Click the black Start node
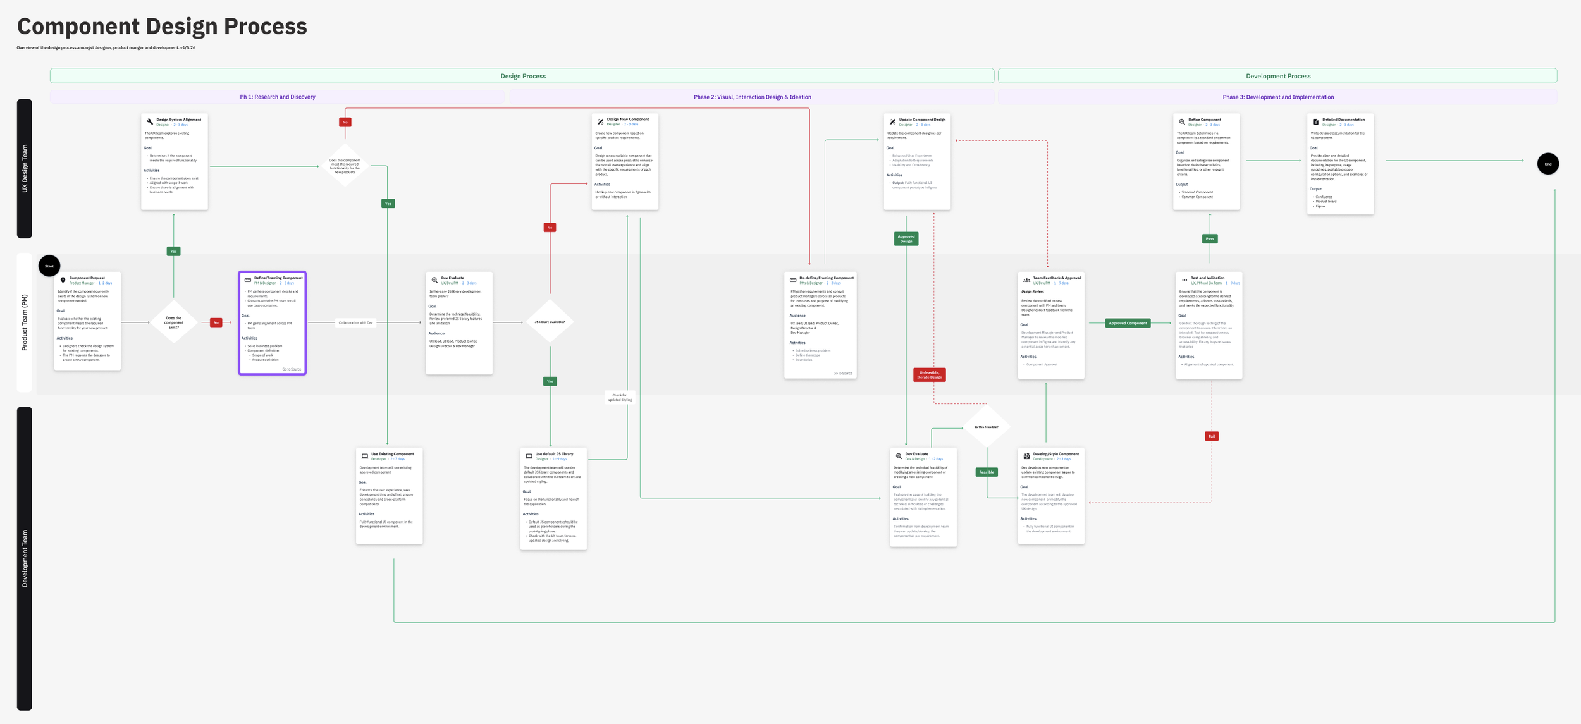The height and width of the screenshot is (724, 1581). [x=49, y=266]
